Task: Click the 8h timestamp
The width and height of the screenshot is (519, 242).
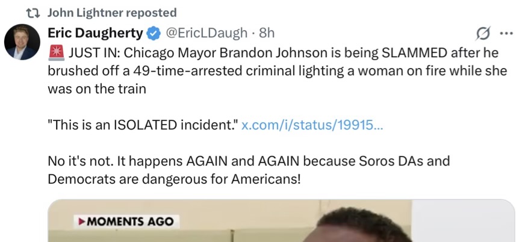Action: click(x=267, y=33)
